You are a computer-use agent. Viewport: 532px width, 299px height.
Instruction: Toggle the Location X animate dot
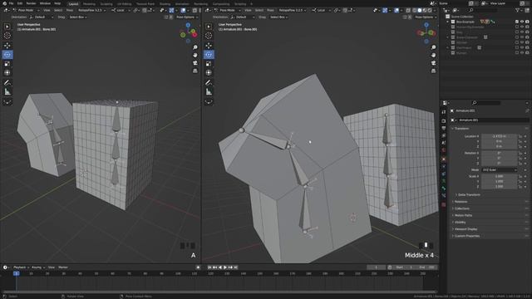(x=526, y=136)
